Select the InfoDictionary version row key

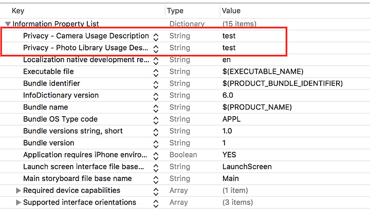pos(61,95)
